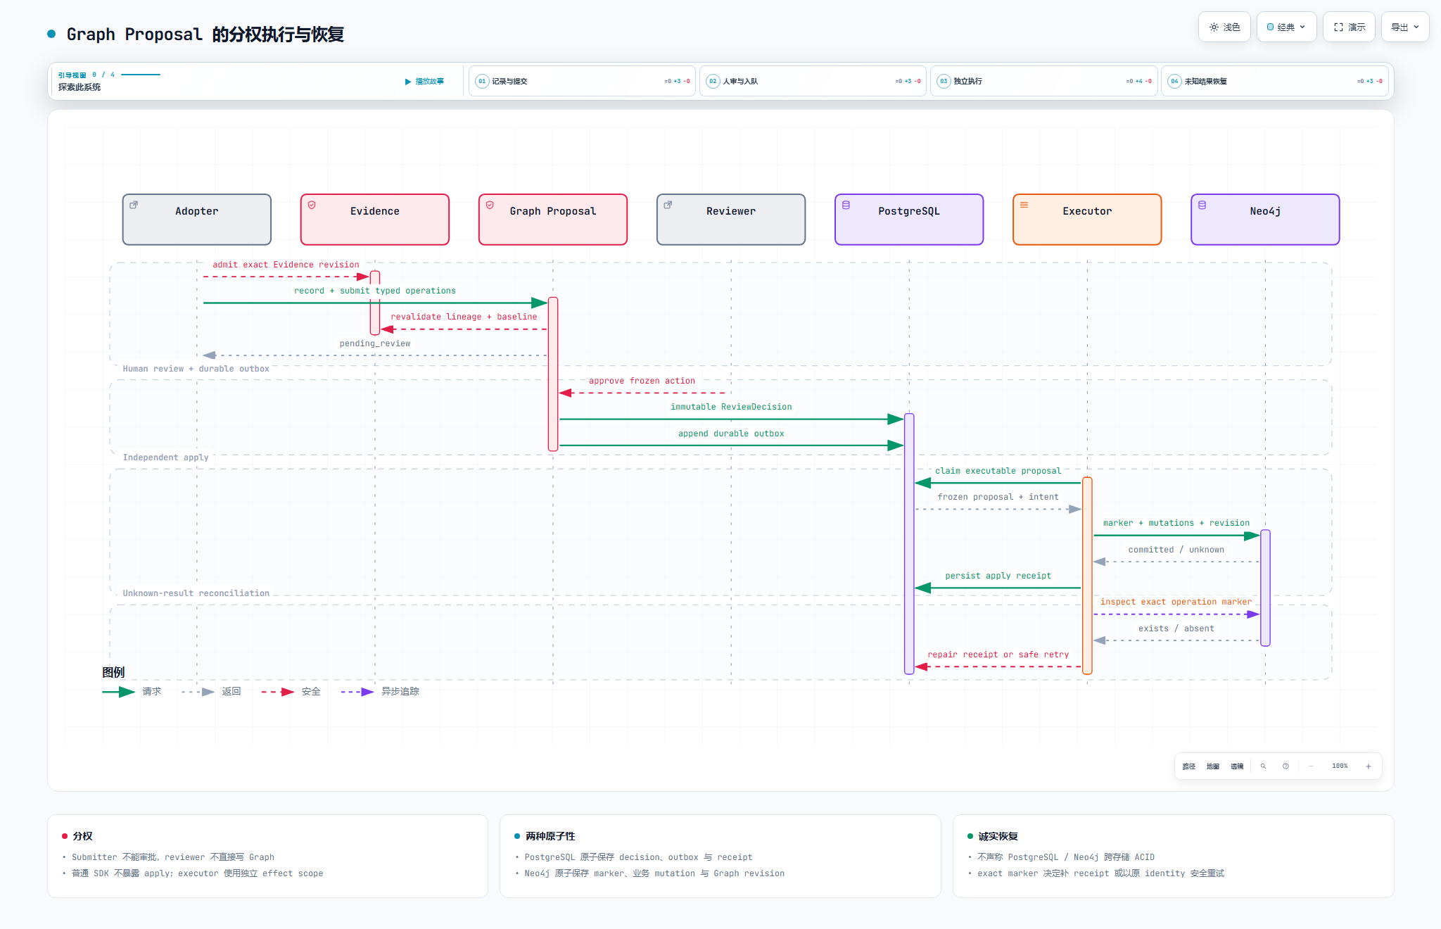Select the Executor participant box

pyautogui.click(x=1087, y=220)
